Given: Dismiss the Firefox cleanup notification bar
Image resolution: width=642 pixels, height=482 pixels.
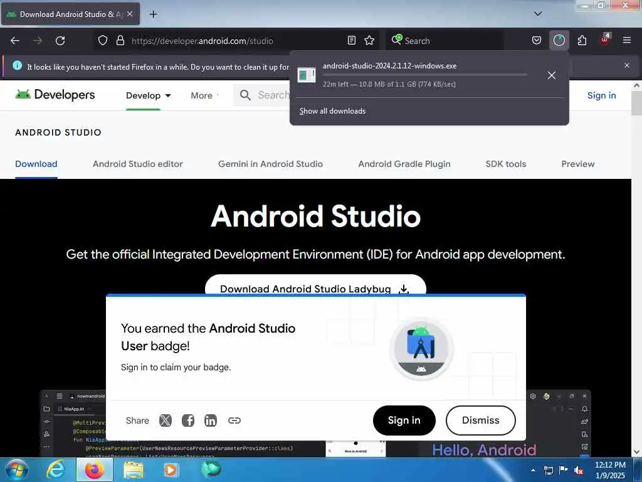Looking at the screenshot, I should click(626, 65).
